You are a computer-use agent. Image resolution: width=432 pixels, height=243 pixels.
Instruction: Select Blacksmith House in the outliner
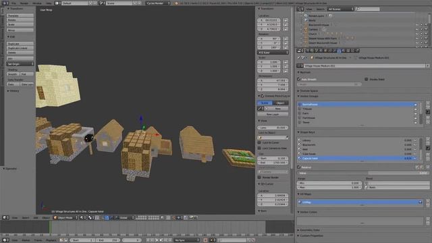(319, 25)
